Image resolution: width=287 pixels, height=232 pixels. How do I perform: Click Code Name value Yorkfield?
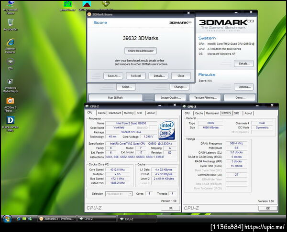[119, 127]
